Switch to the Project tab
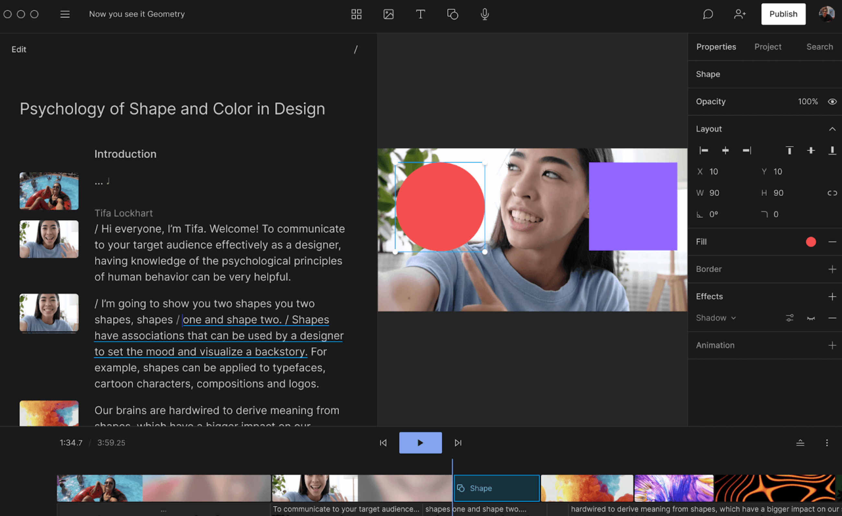This screenshot has width=842, height=516. (767, 47)
